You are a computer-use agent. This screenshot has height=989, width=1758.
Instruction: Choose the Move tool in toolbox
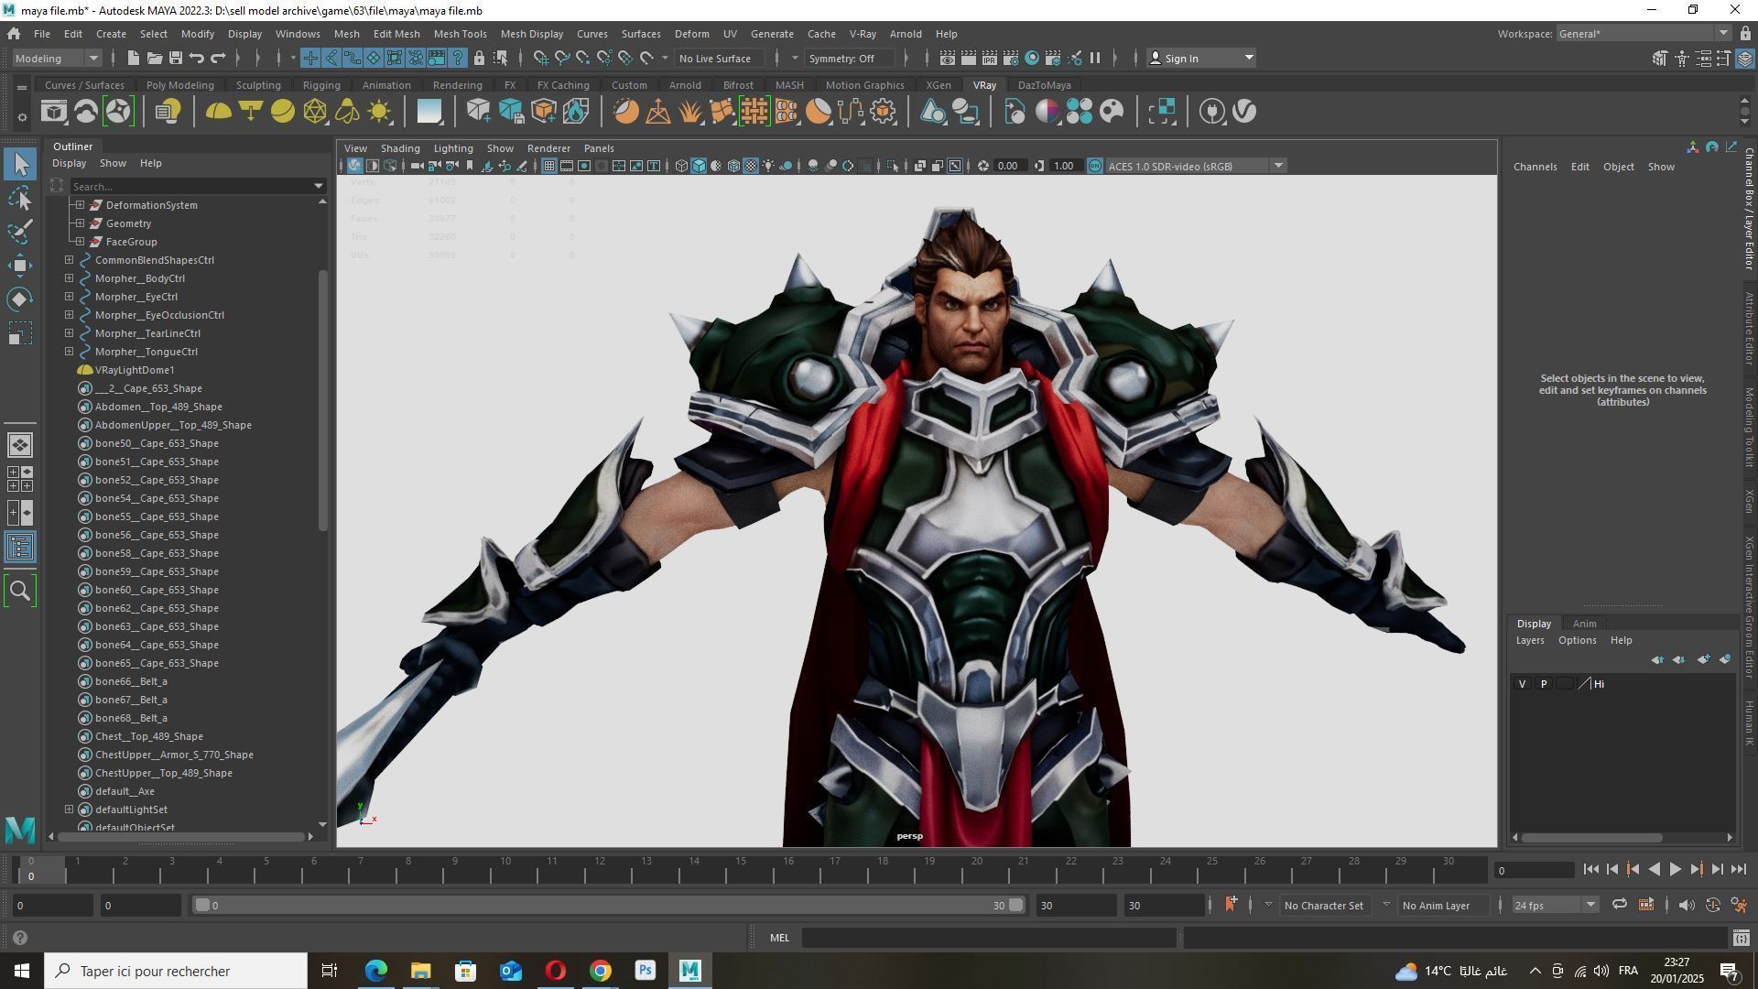point(20,266)
